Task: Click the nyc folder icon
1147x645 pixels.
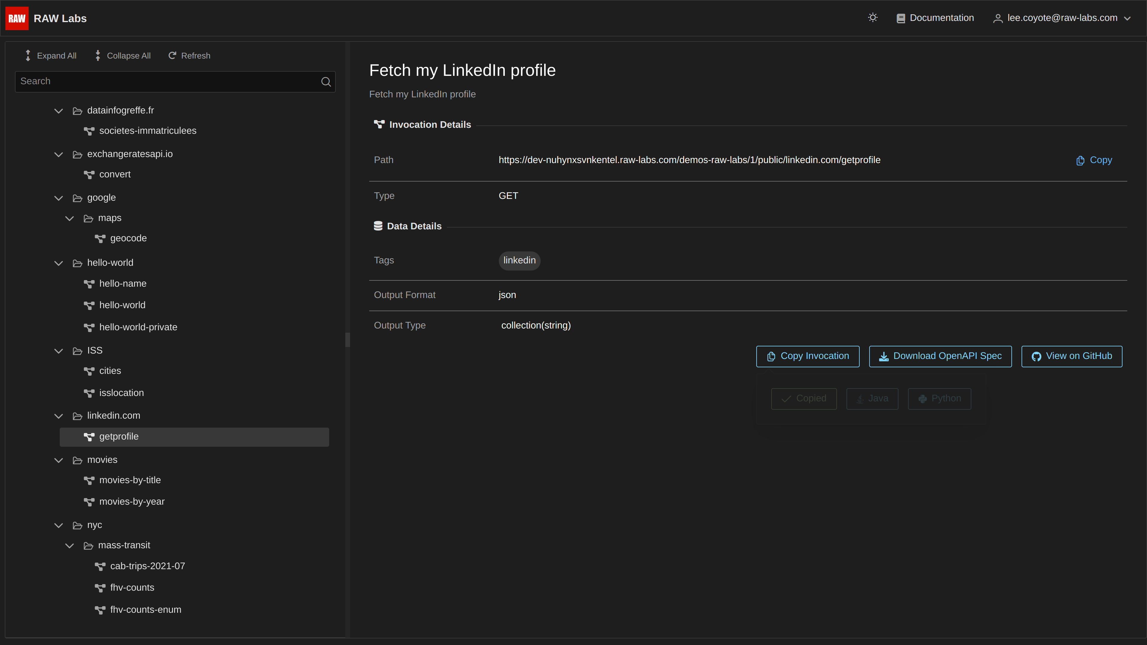Action: 77,525
